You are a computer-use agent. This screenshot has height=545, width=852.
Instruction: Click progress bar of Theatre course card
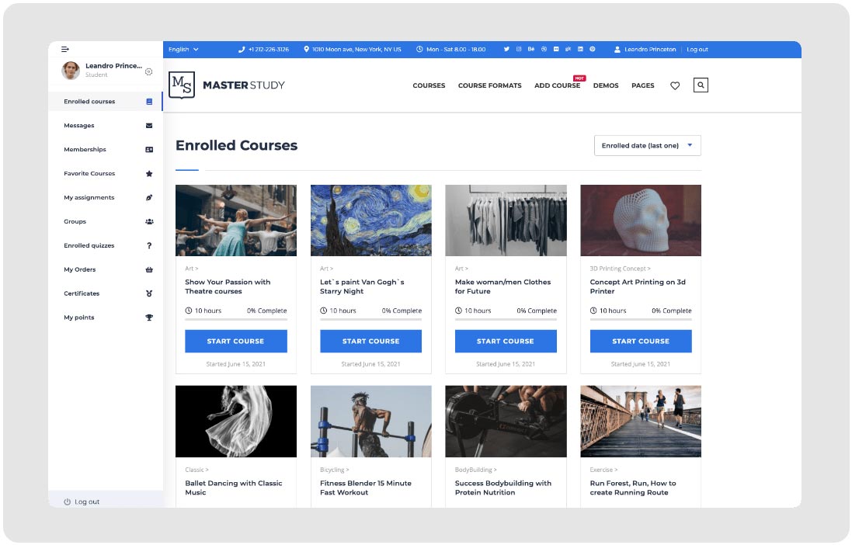pyautogui.click(x=236, y=320)
